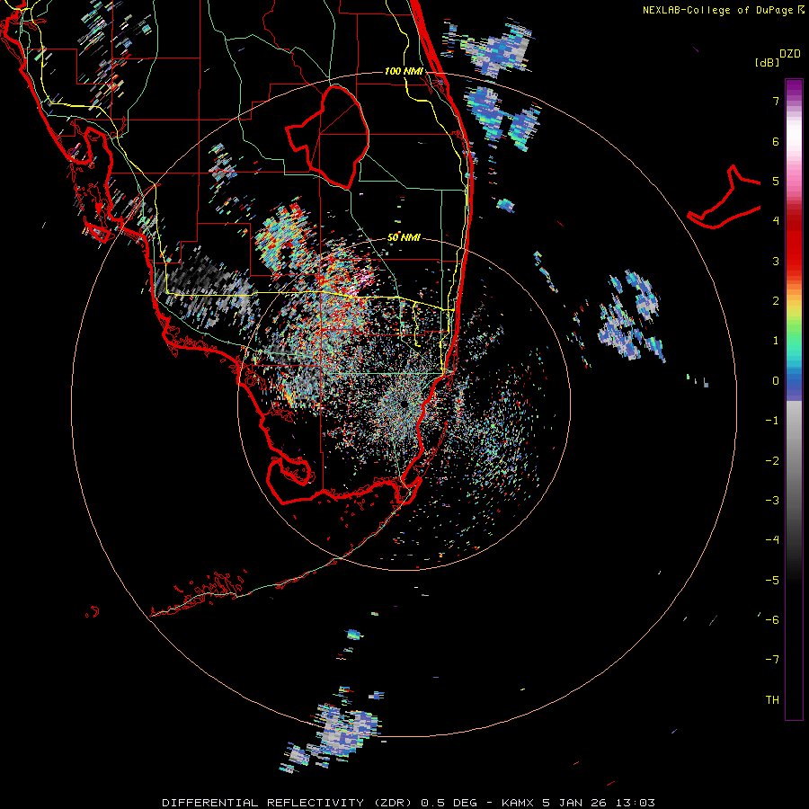Viewport: 809px width, 809px height.
Task: Click the 1 dB label on color scale
Action: click(776, 341)
